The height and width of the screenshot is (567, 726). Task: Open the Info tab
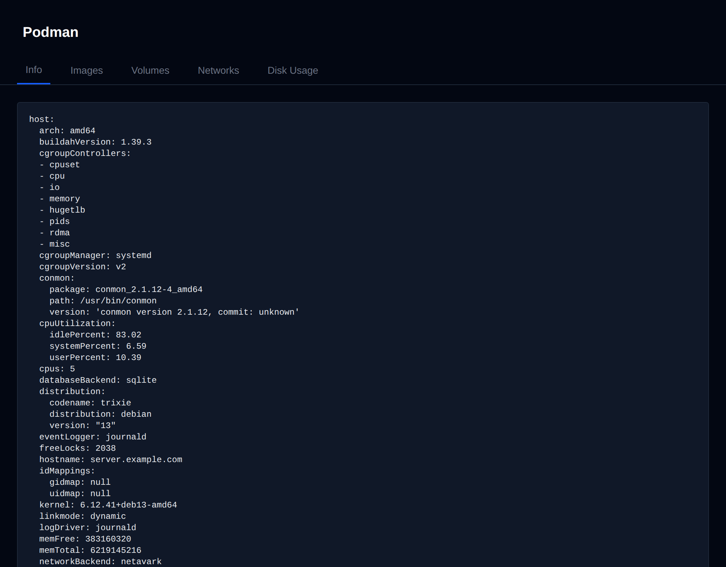(34, 70)
